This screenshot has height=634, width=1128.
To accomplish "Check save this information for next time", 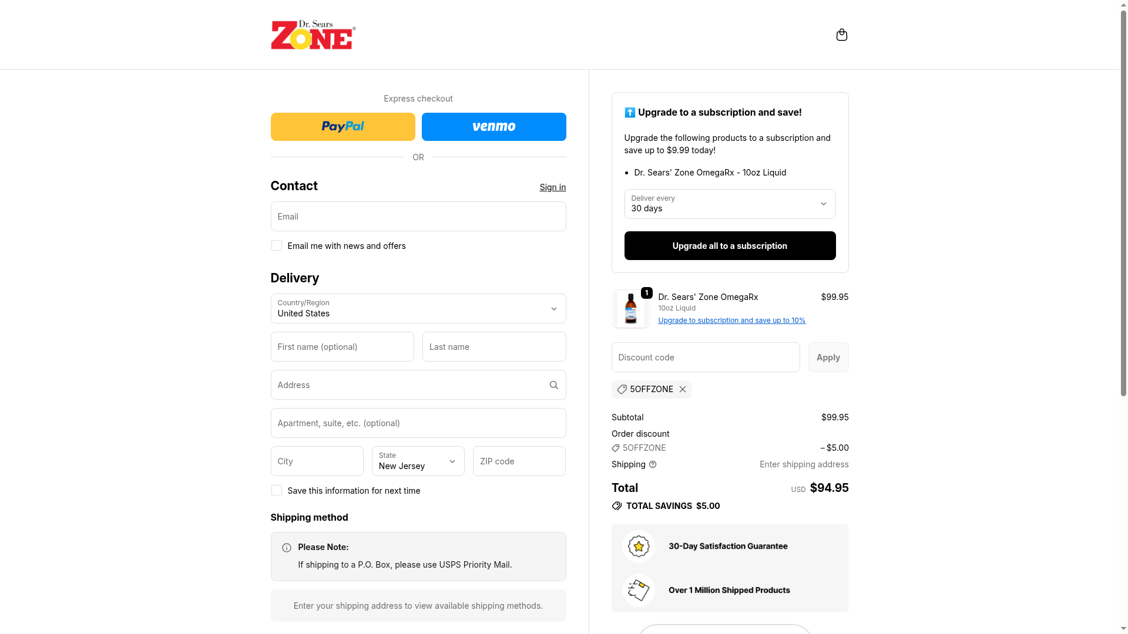I will pos(277,491).
